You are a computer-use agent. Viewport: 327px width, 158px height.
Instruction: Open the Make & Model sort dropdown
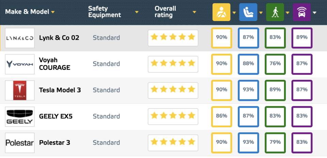(x=53, y=12)
